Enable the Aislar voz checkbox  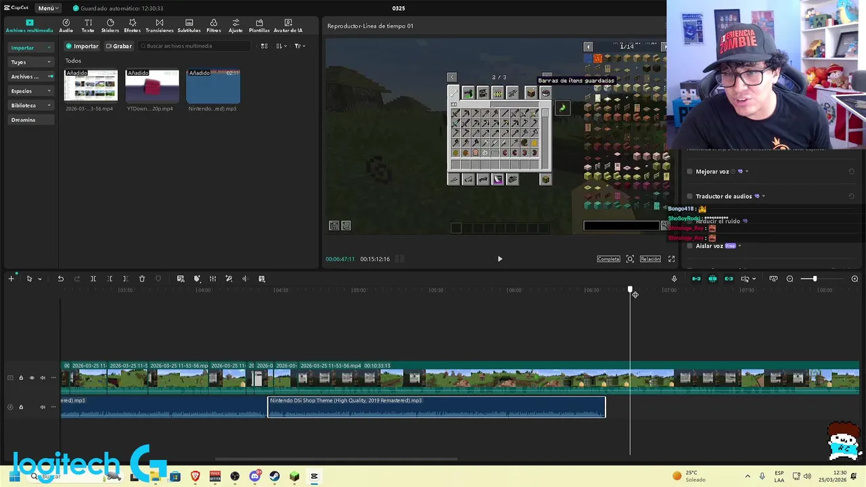point(690,246)
